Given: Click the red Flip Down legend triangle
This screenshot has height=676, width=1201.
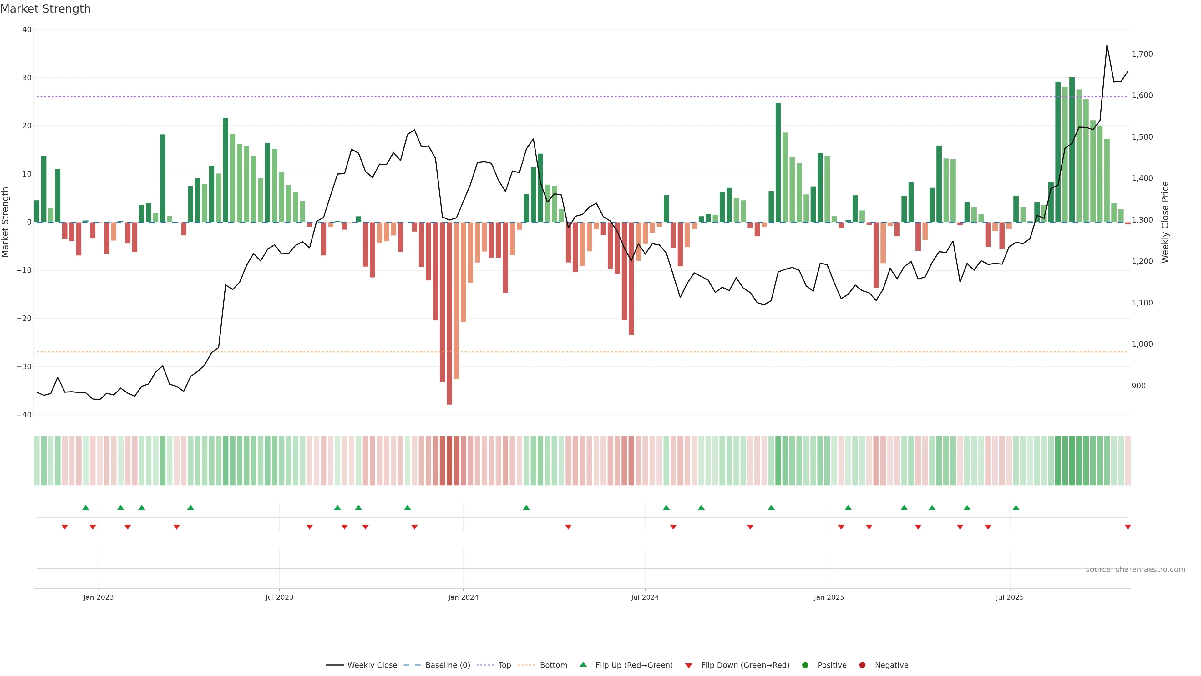Looking at the screenshot, I should click(x=688, y=665).
